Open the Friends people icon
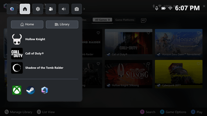The image size is (207, 116). (51, 9)
